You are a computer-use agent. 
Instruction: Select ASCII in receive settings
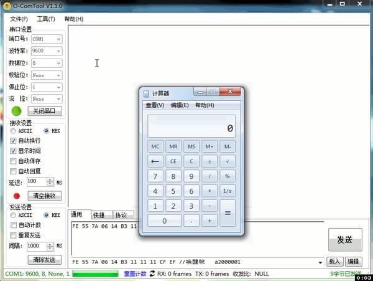pyautogui.click(x=13, y=131)
